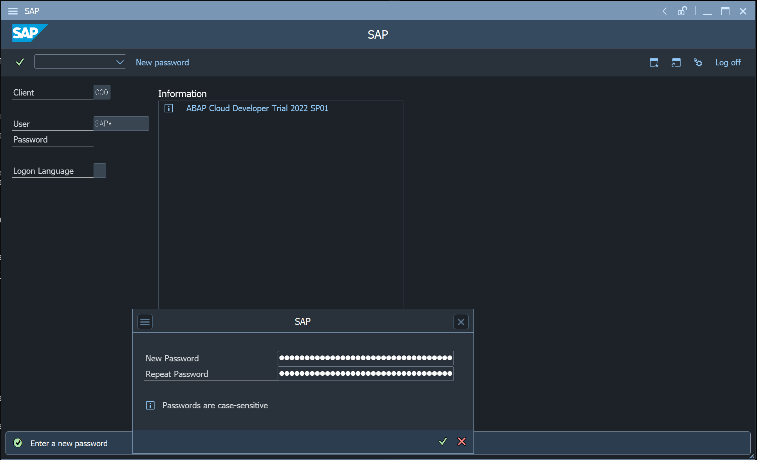Click the Logon Language field
Screen dimensions: 757x460
tap(100, 171)
